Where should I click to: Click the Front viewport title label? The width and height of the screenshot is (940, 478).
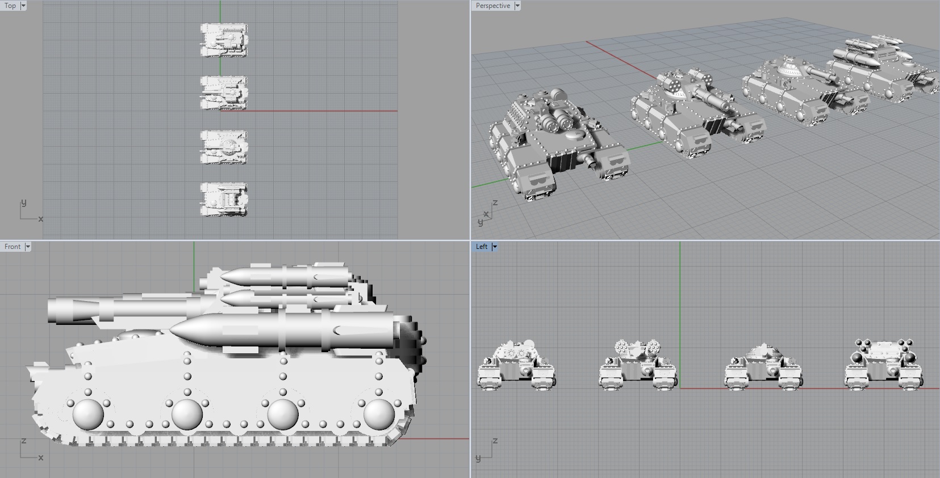[12, 247]
